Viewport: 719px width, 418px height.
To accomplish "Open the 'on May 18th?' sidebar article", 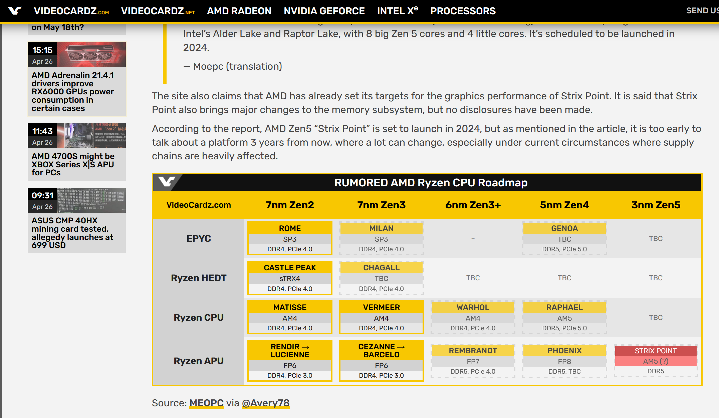I will [x=57, y=28].
